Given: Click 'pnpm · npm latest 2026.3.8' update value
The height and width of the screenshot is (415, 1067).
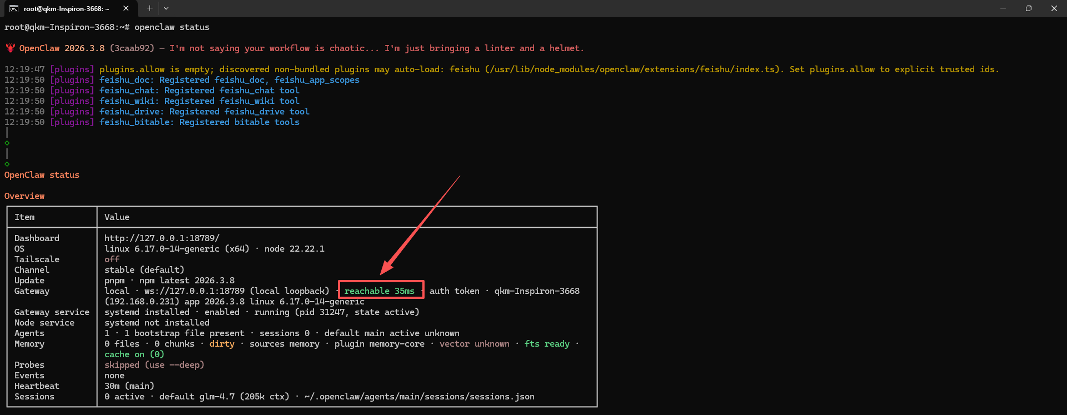Looking at the screenshot, I should [x=169, y=281].
